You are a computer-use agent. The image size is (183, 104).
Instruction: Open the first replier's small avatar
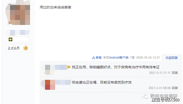(x=47, y=70)
